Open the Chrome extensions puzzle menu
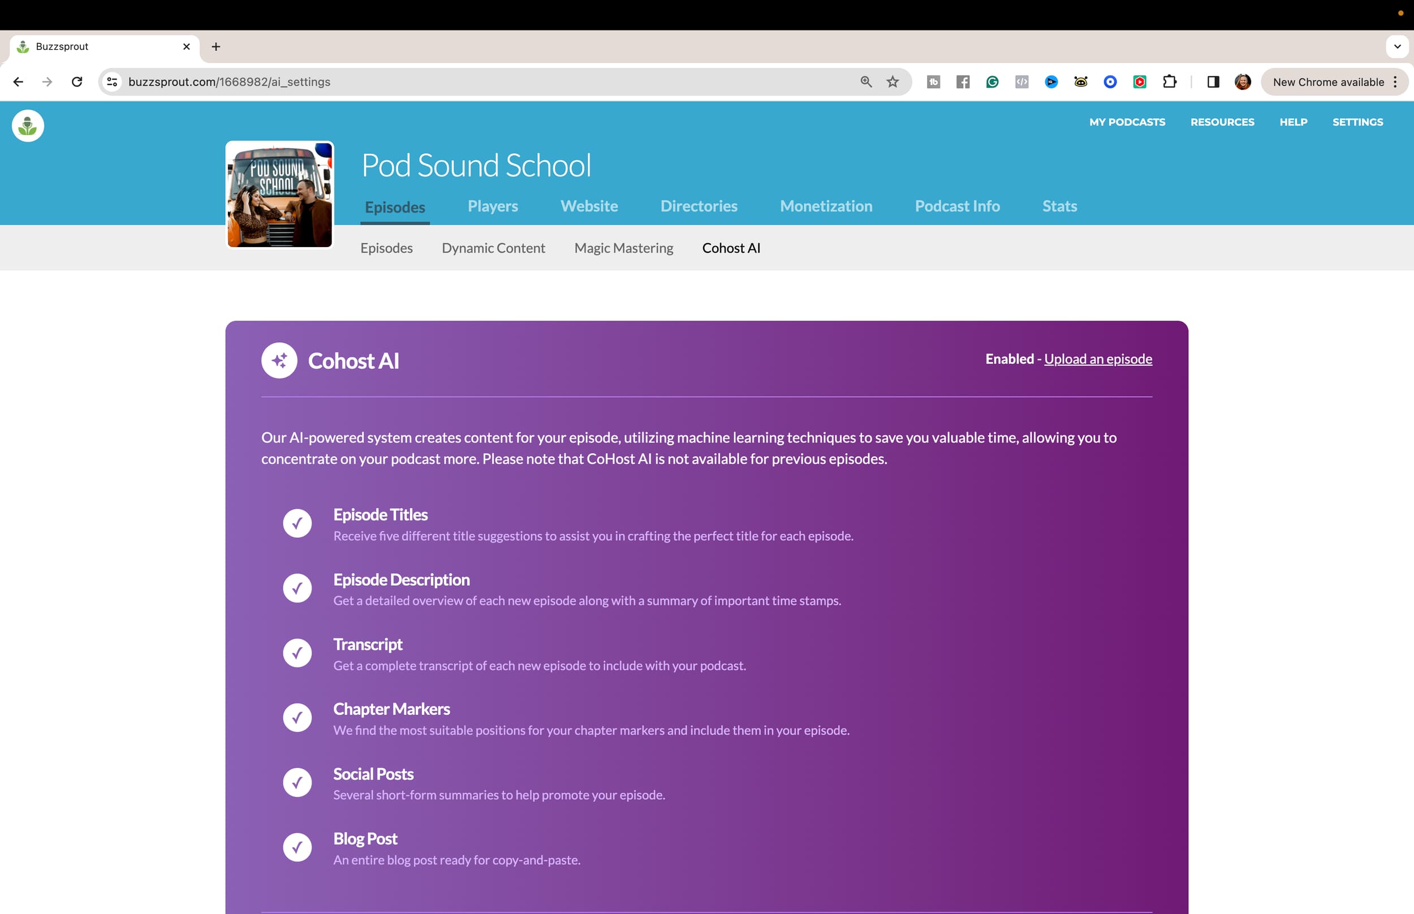1414x914 pixels. click(x=1170, y=82)
